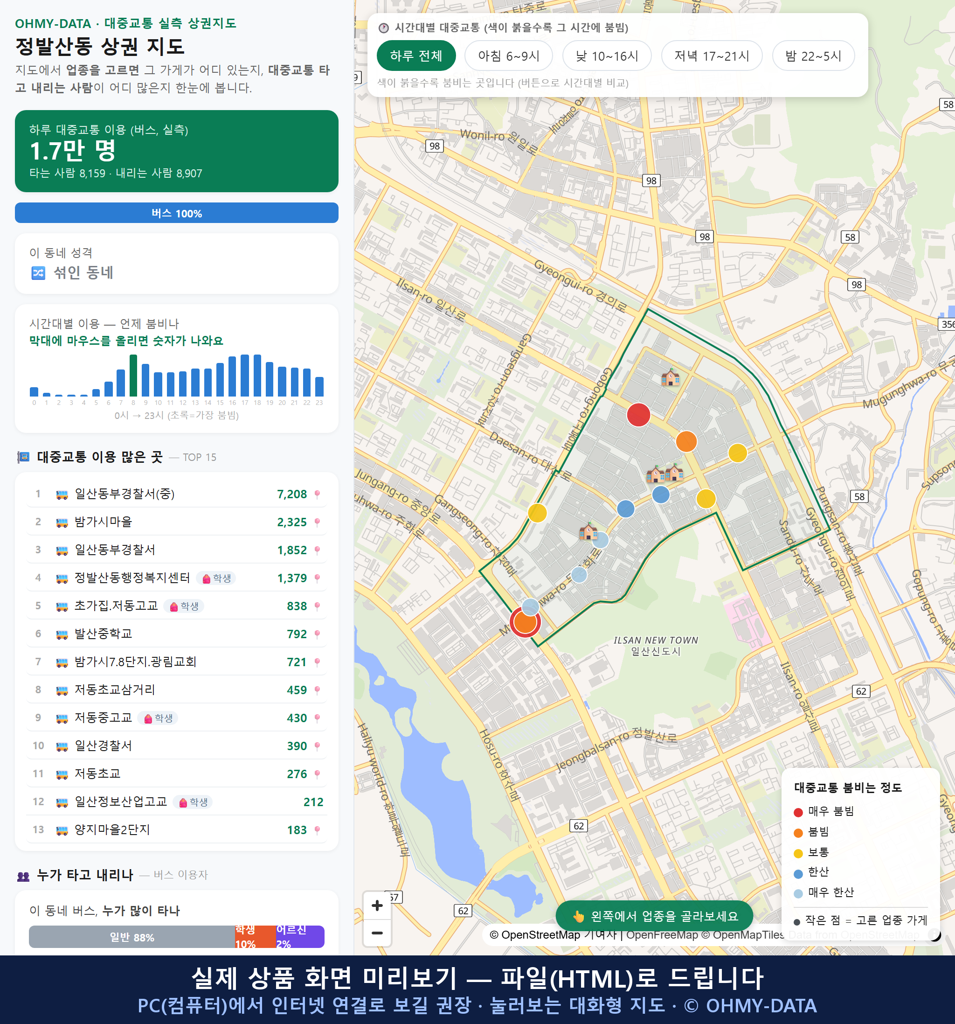
Task: Click the pin icon in the 발산중학교 row
Action: 317,634
